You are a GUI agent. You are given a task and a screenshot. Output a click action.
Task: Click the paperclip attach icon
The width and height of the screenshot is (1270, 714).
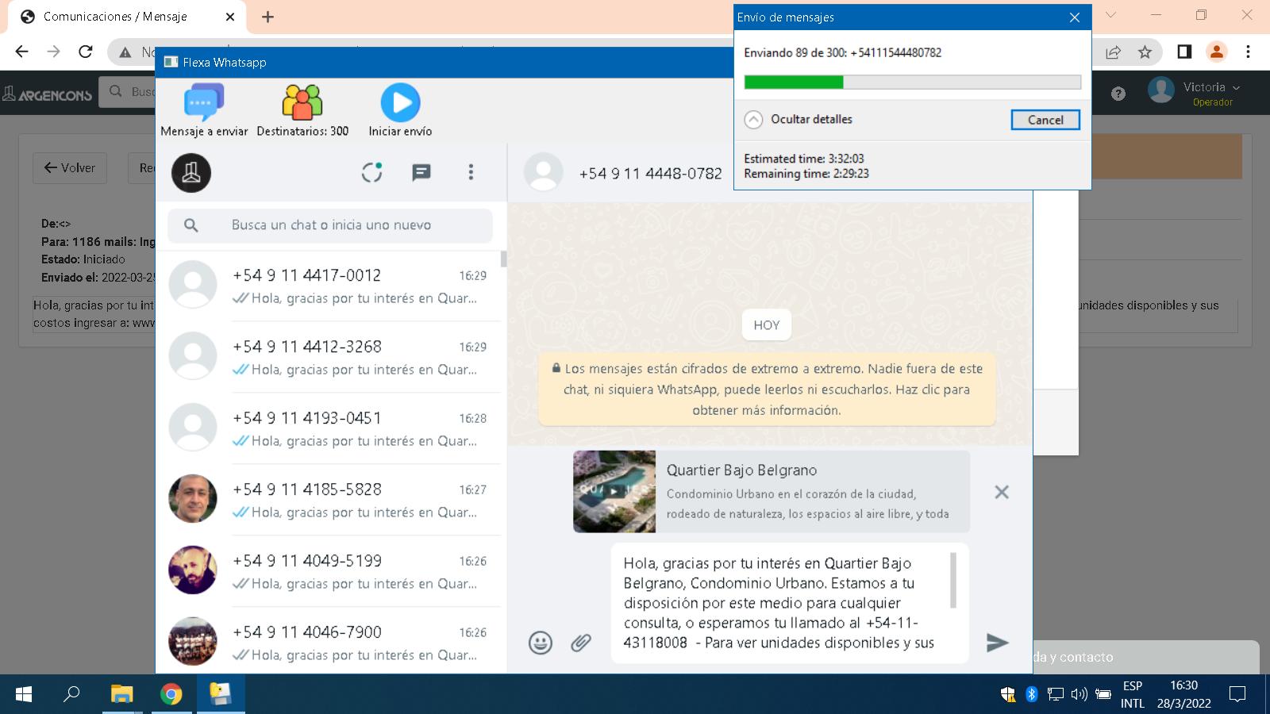pos(581,643)
